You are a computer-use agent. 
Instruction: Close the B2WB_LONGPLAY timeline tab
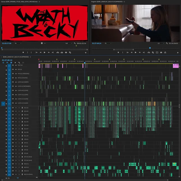coord(1,57)
